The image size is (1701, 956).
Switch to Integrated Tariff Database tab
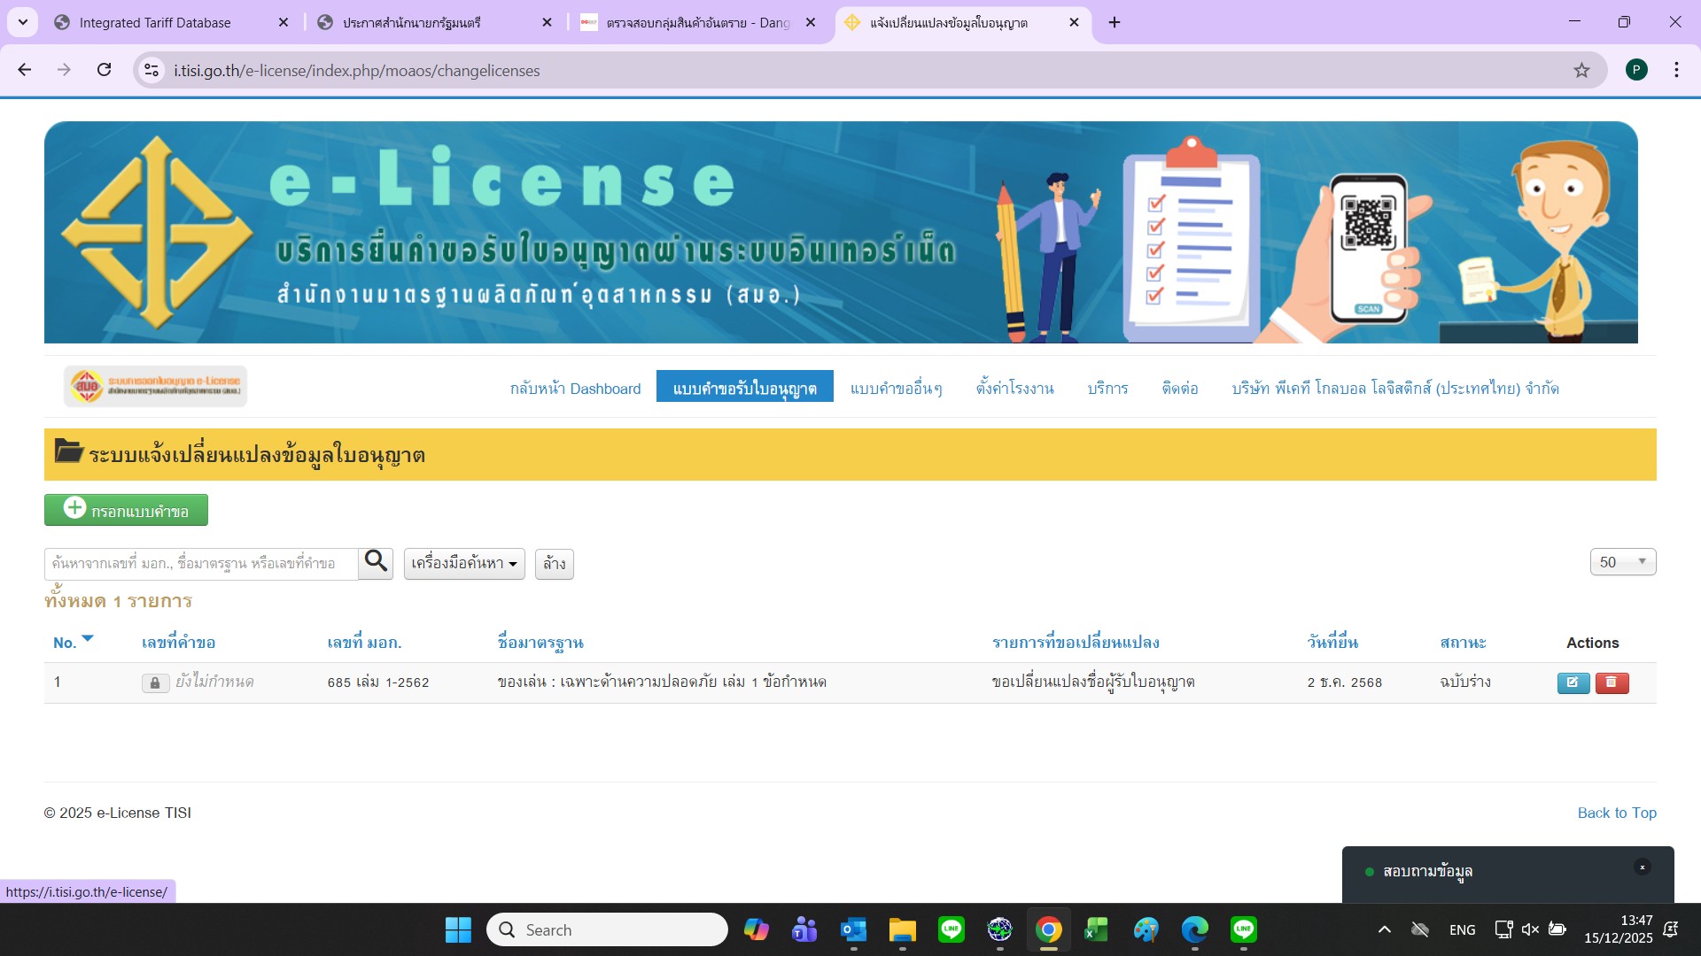coord(155,22)
